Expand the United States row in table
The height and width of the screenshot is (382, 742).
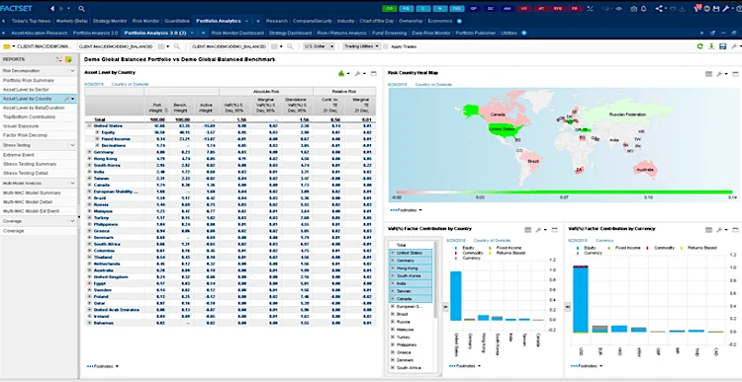point(89,126)
